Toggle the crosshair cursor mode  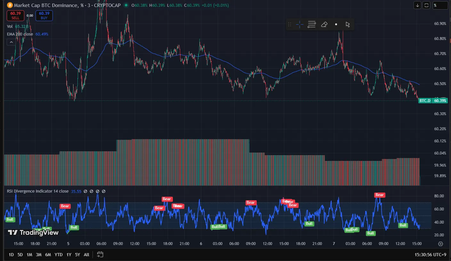click(x=299, y=24)
